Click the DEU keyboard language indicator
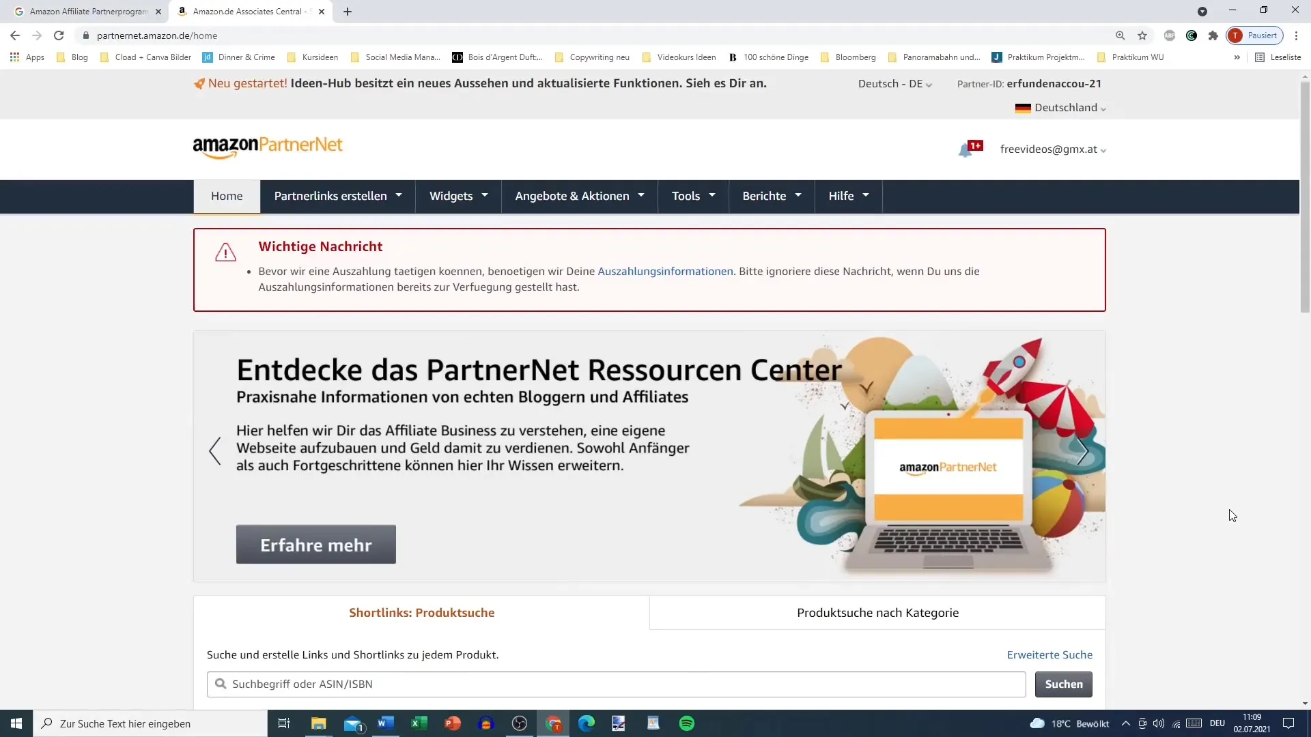 1217,723
